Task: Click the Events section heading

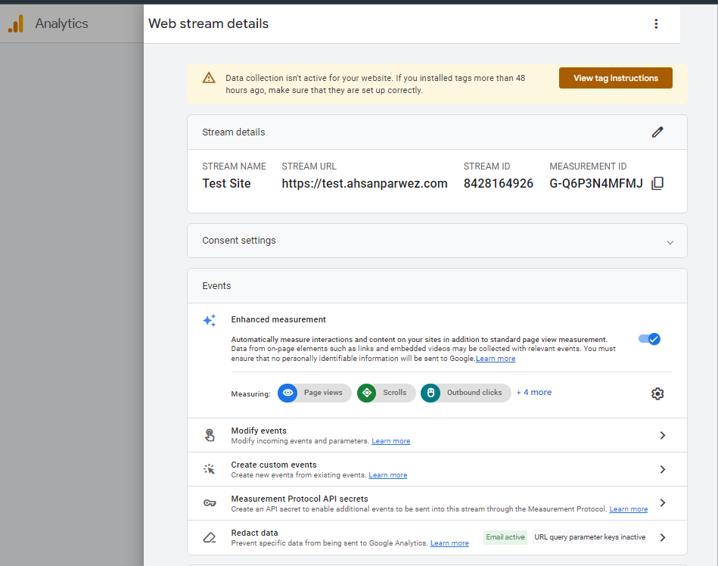Action: pyautogui.click(x=216, y=286)
